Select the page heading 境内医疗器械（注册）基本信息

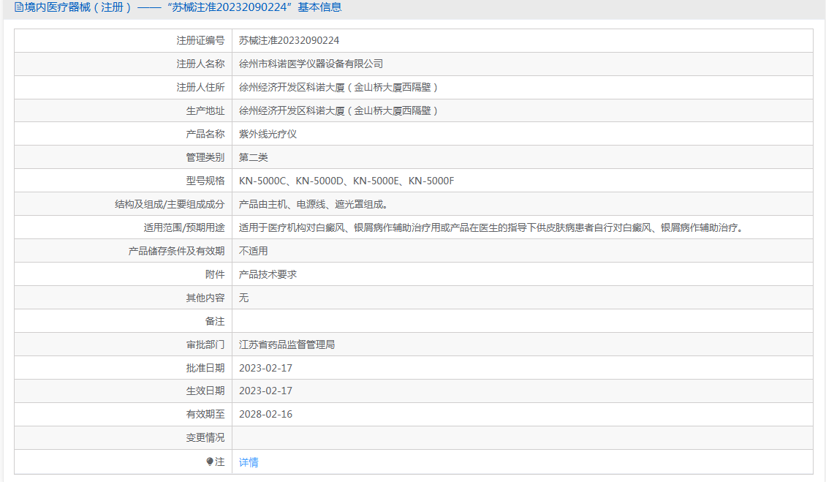coord(178,7)
